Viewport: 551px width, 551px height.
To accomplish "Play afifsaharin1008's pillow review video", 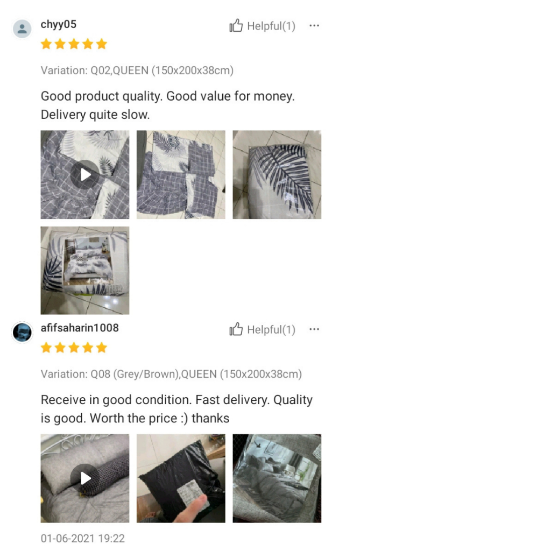I will click(x=84, y=478).
